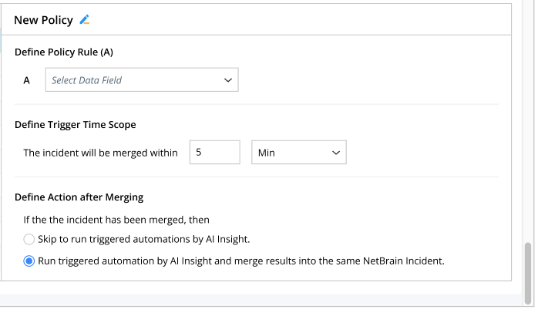This screenshot has width=538, height=313.
Task: Click the chevron arrow in Min dropdown
Action: 336,153
